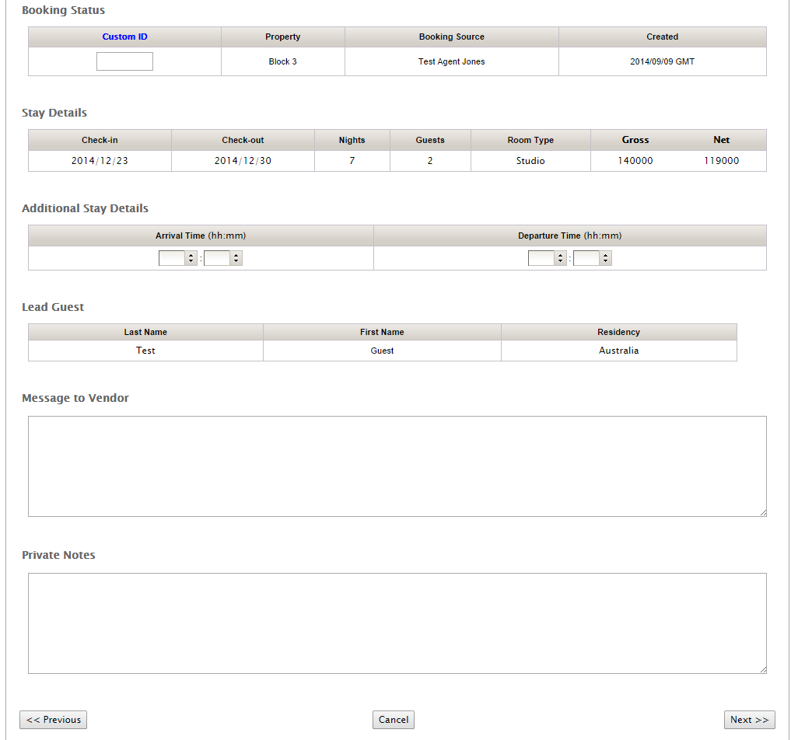The width and height of the screenshot is (798, 740).
Task: Increase Departure Time minutes with up arrow
Action: tap(606, 255)
